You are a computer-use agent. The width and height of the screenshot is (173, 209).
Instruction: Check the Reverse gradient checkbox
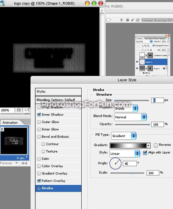point(156,145)
